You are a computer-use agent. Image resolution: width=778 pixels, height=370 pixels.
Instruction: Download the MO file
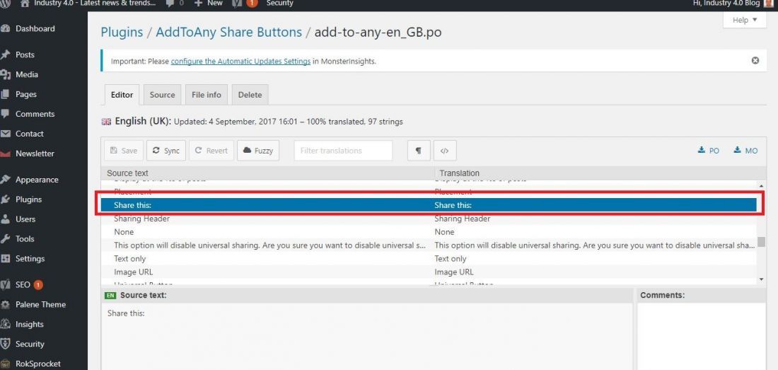click(x=745, y=150)
